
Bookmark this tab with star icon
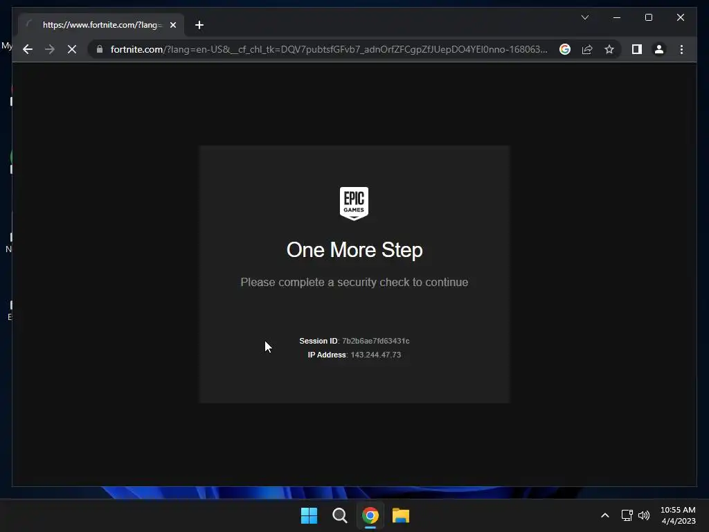click(x=609, y=49)
